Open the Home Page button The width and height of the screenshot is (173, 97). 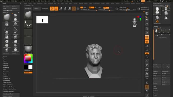point(28,8)
